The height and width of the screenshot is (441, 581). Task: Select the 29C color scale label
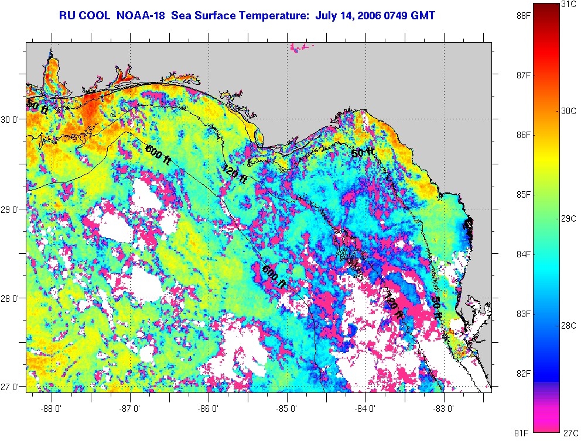569,218
